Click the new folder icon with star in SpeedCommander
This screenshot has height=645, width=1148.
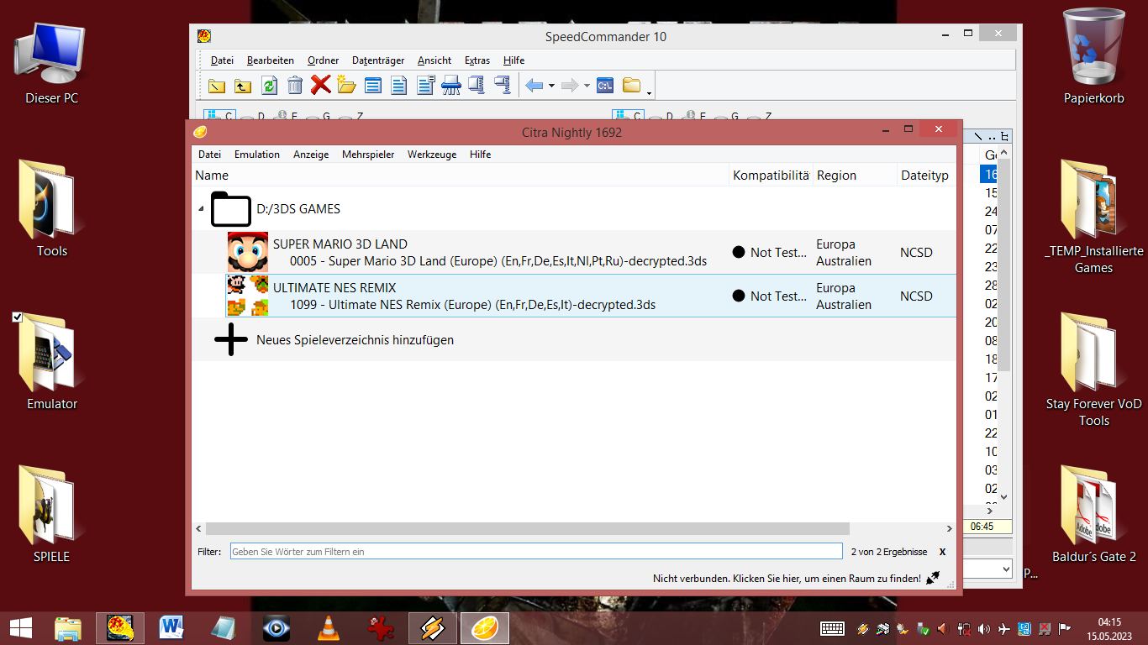pos(346,85)
